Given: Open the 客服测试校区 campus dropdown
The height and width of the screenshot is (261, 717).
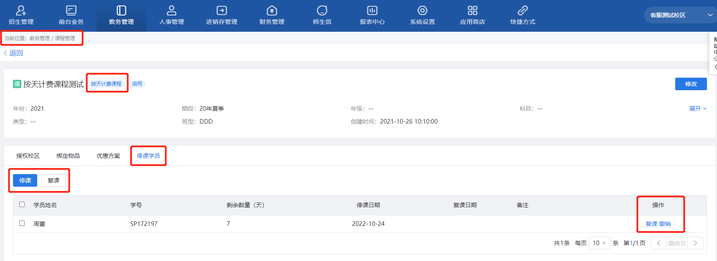Looking at the screenshot, I should [680, 15].
